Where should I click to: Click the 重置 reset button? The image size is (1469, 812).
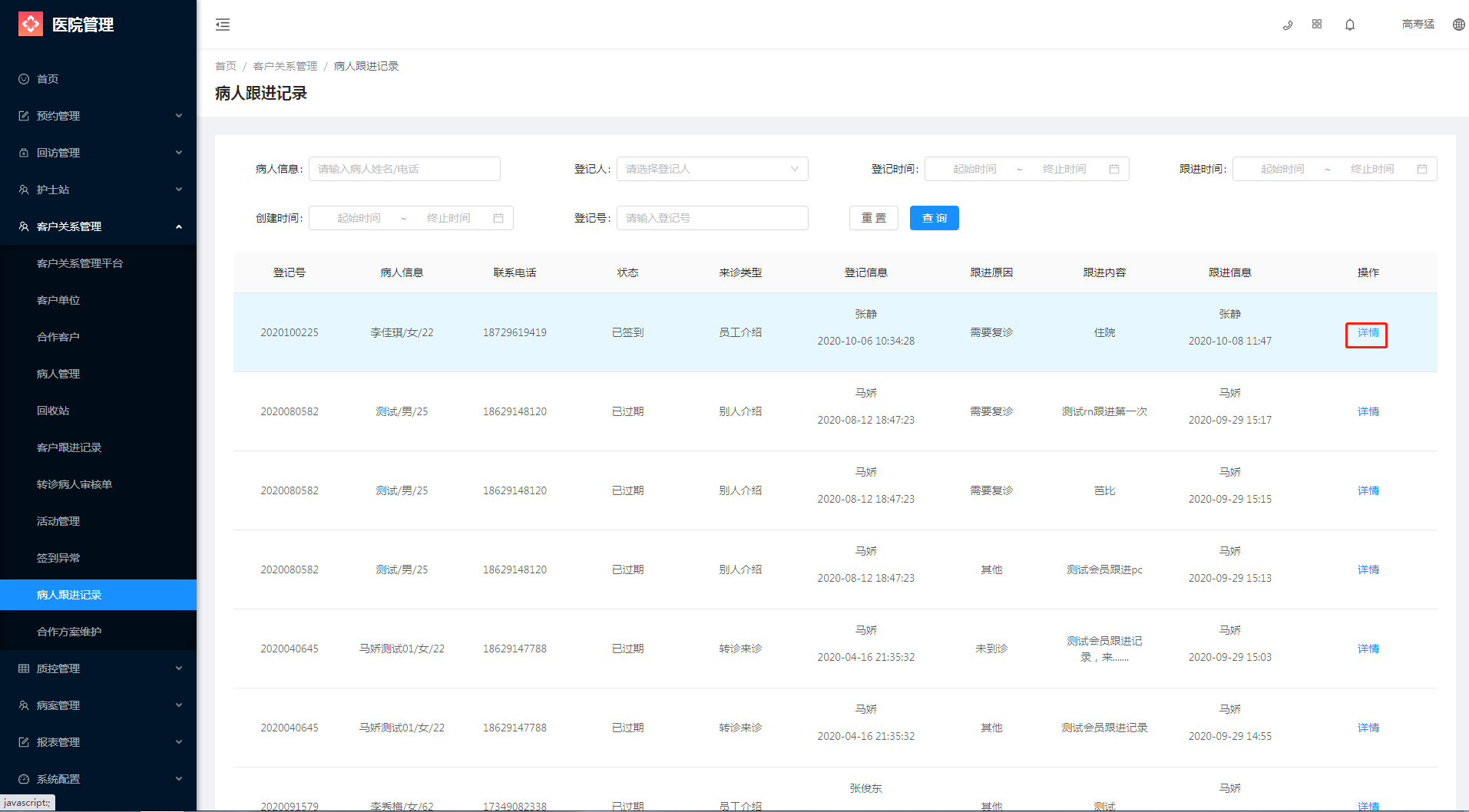tap(874, 218)
